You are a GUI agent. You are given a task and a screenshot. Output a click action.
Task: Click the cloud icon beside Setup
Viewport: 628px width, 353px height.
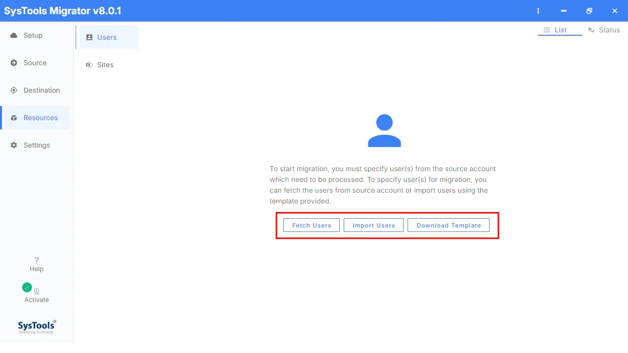click(x=14, y=35)
